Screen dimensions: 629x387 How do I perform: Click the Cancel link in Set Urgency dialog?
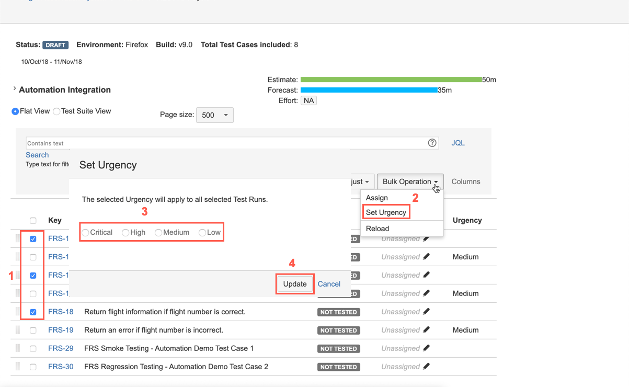[329, 284]
